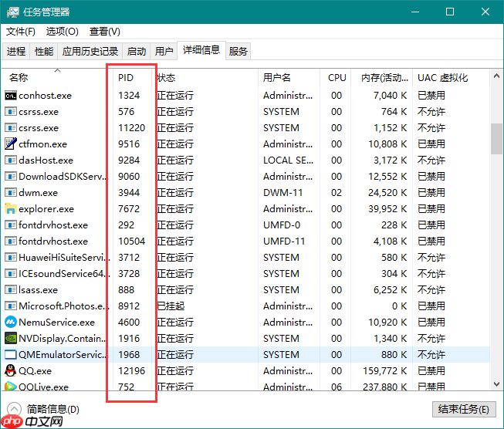Select the QQ.exe process name
The width and height of the screenshot is (504, 429).
[x=35, y=371]
